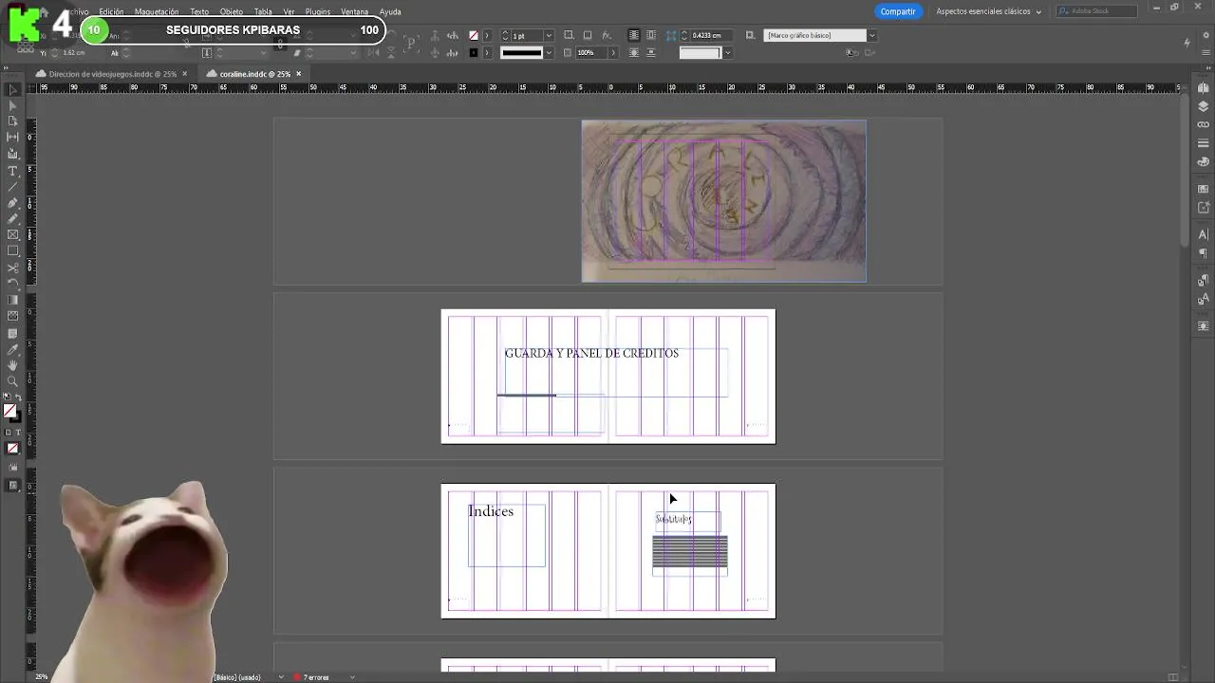Open the Ayuda menu
The height and width of the screenshot is (683, 1215).
click(x=390, y=11)
